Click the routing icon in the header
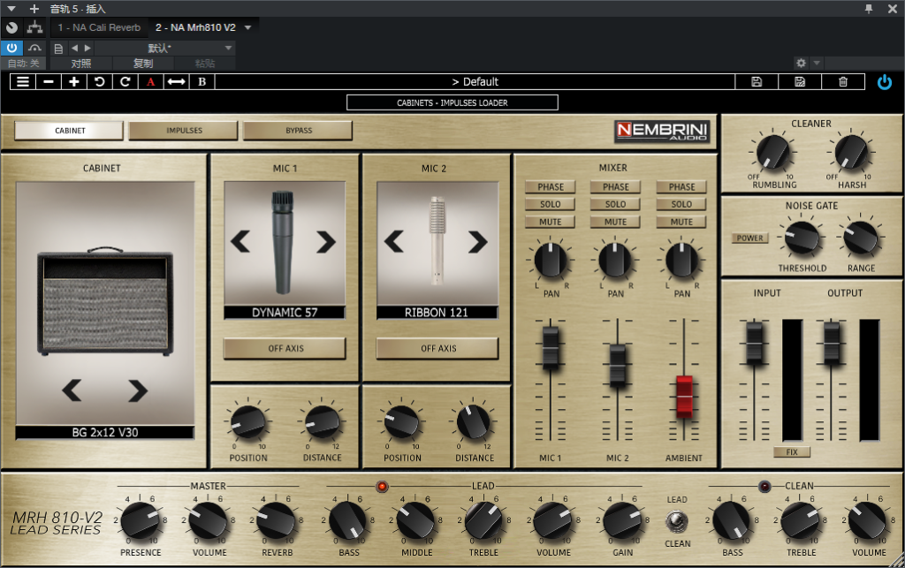 34,27
